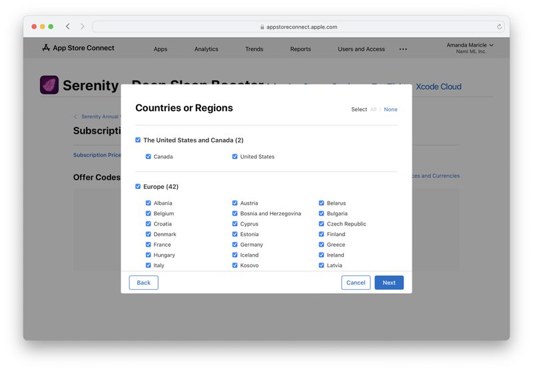The width and height of the screenshot is (533, 371).
Task: Click the back chevron beside Serenity Annual
Action: (x=75, y=116)
